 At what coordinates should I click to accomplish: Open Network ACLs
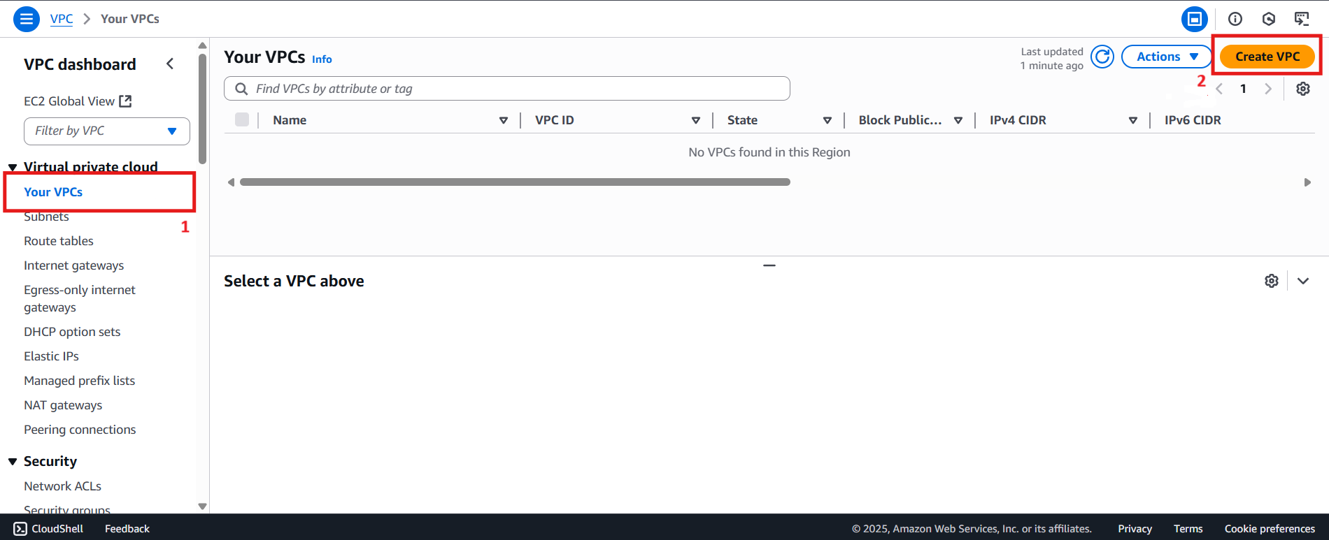point(62,486)
